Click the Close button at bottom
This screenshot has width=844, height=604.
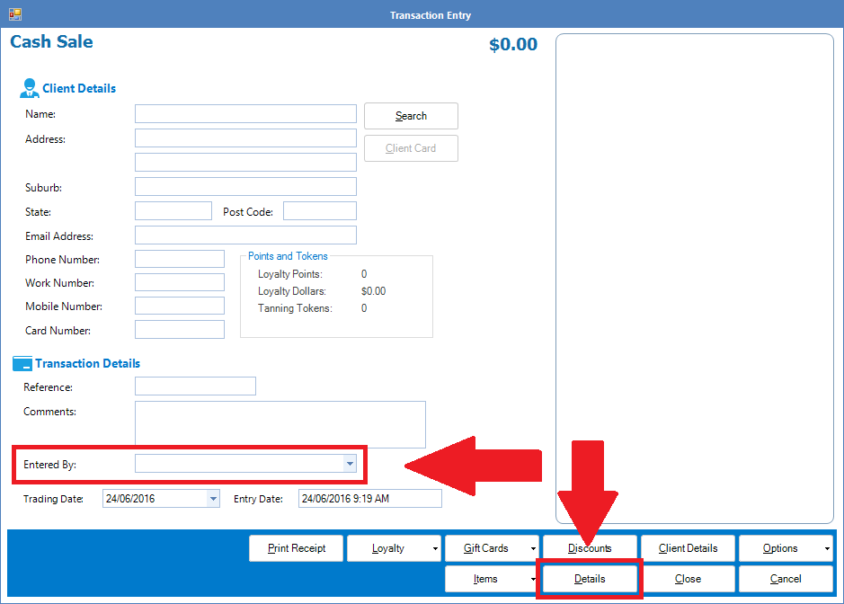click(688, 579)
